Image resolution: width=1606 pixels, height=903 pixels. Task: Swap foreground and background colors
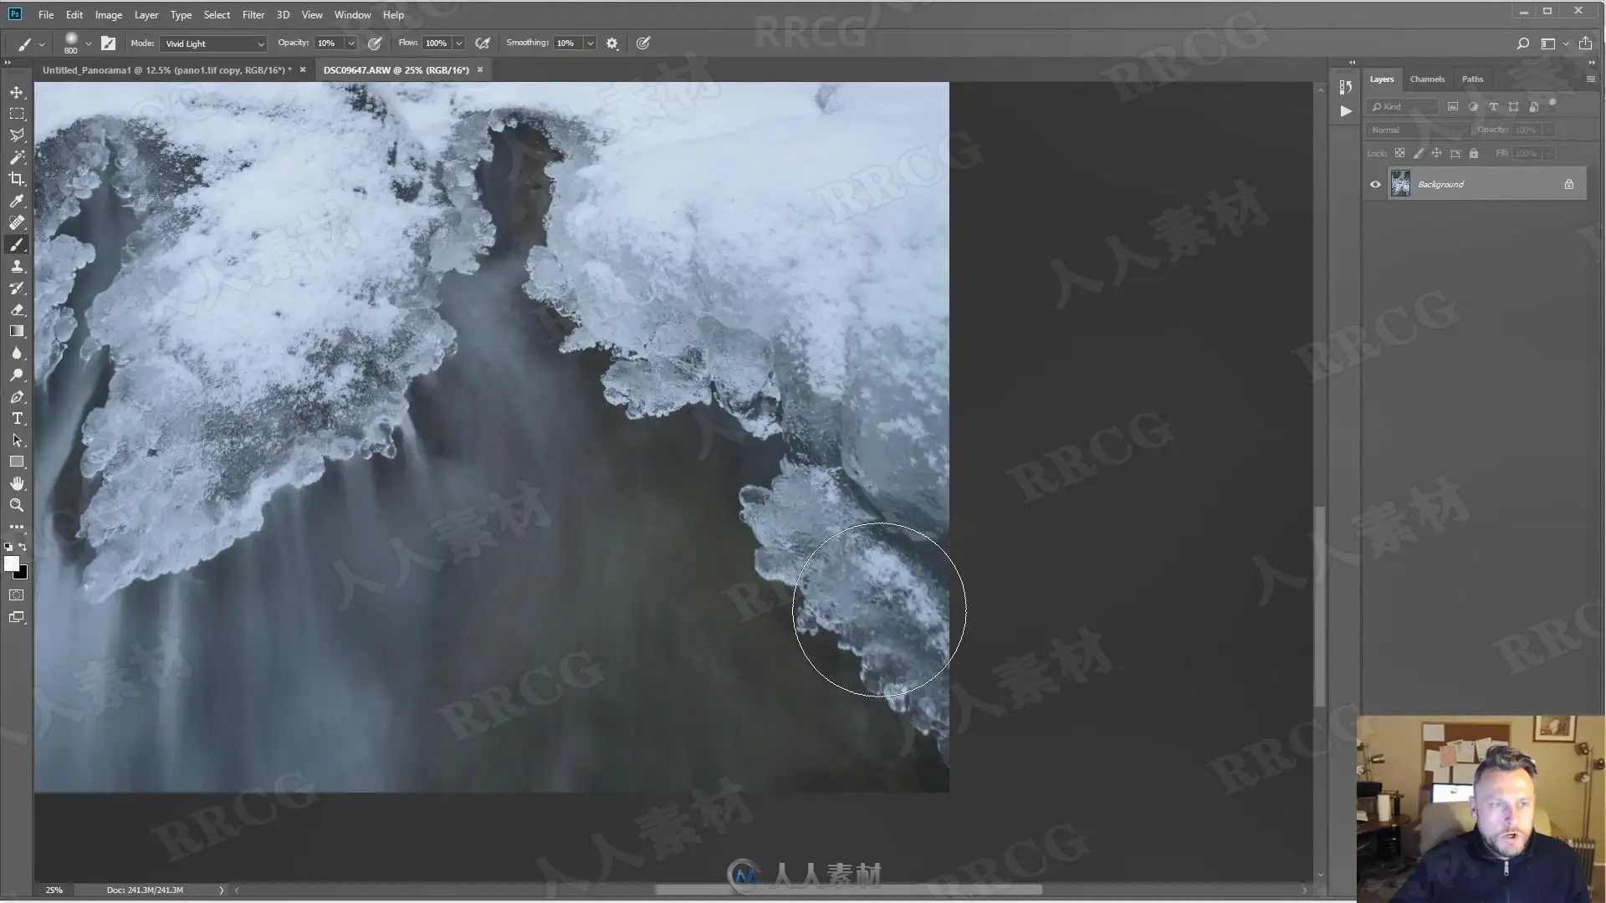click(23, 547)
